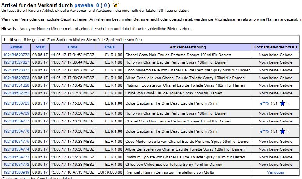This screenshot has width=302, height=179.
Task: Click the Artikelbezeichnung column header
Action: point(188,47)
